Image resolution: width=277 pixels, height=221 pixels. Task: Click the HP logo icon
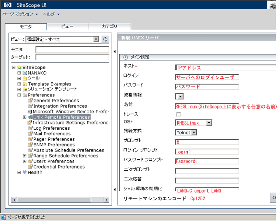coord(8,5)
